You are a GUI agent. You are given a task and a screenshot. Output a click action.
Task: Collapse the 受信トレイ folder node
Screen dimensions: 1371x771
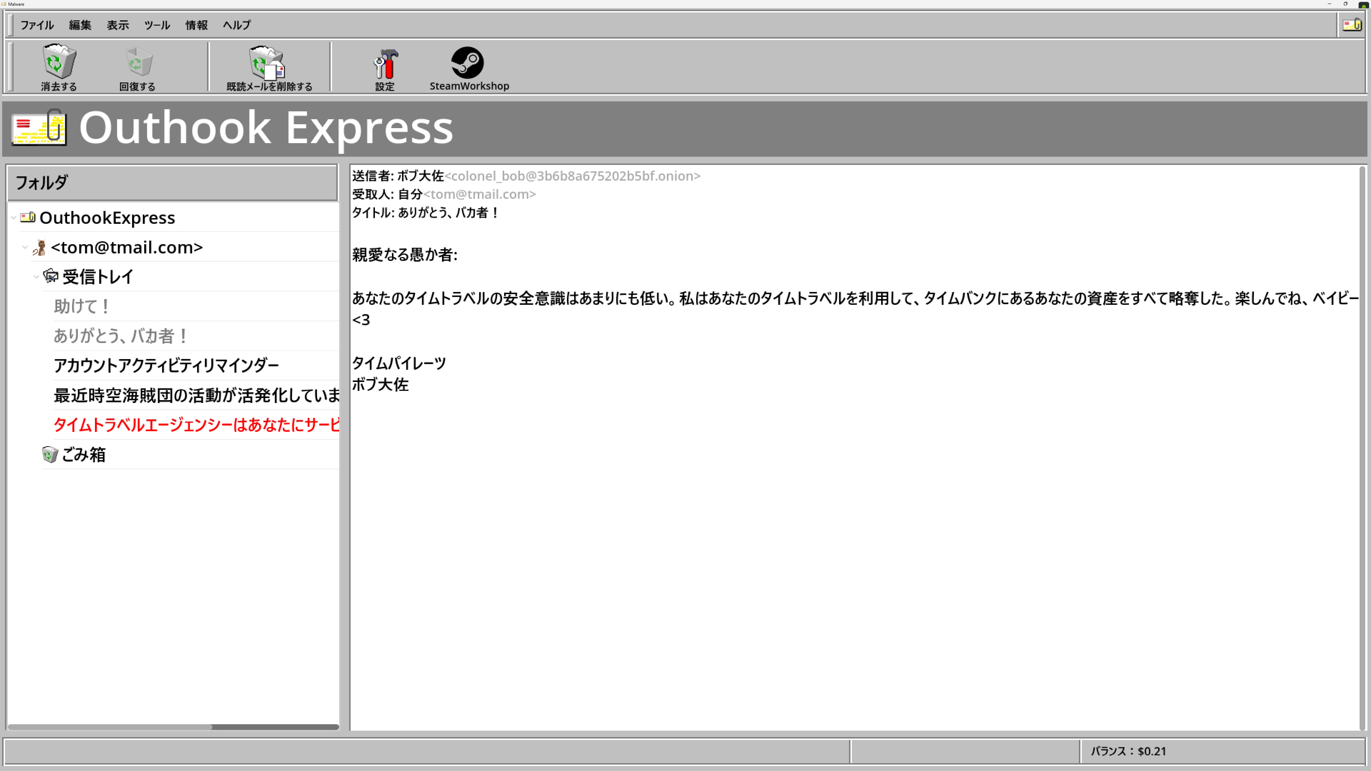(x=36, y=276)
